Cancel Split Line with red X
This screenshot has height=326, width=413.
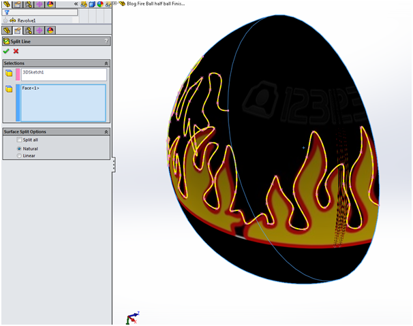(16, 51)
